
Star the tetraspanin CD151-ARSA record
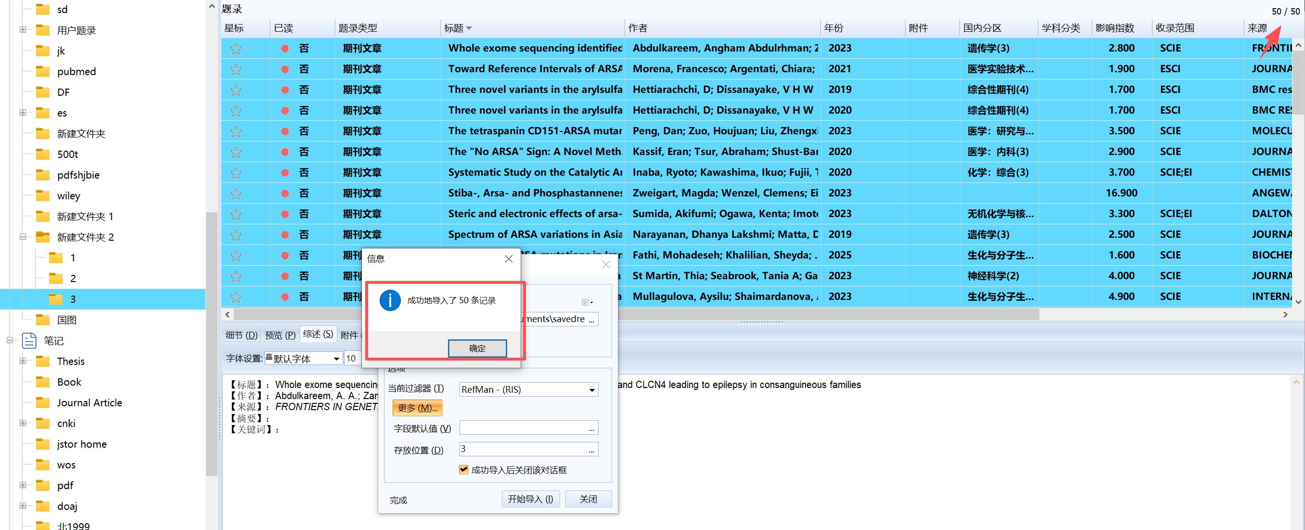[x=236, y=131]
